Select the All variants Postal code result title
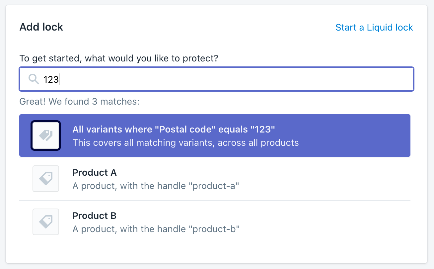The image size is (434, 269). click(x=174, y=129)
